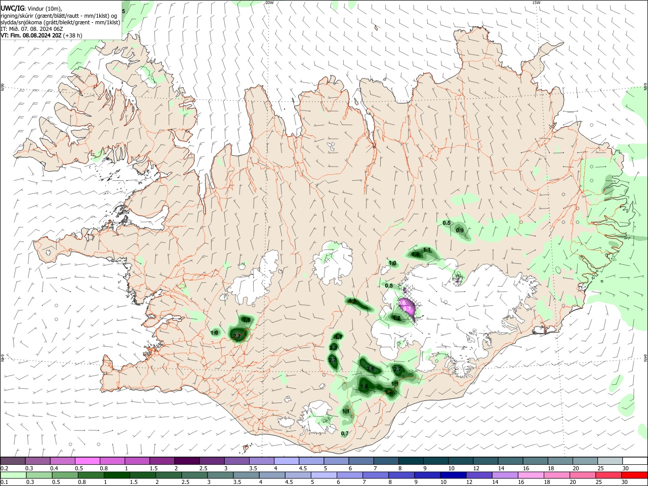
Task: Click the purple snowfall patch on the large glacier
Action: 407,309
